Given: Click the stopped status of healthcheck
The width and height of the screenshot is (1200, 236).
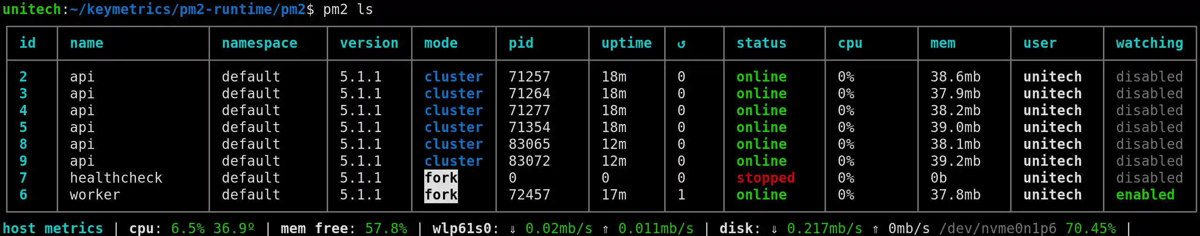Looking at the screenshot, I should pos(765,178).
